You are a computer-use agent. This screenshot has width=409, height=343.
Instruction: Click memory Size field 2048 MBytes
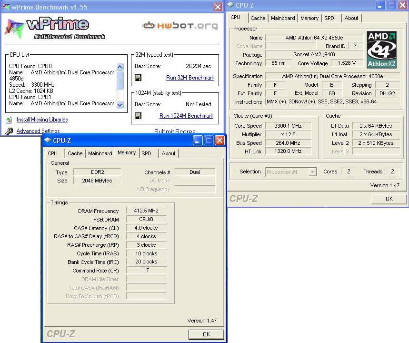(97, 181)
